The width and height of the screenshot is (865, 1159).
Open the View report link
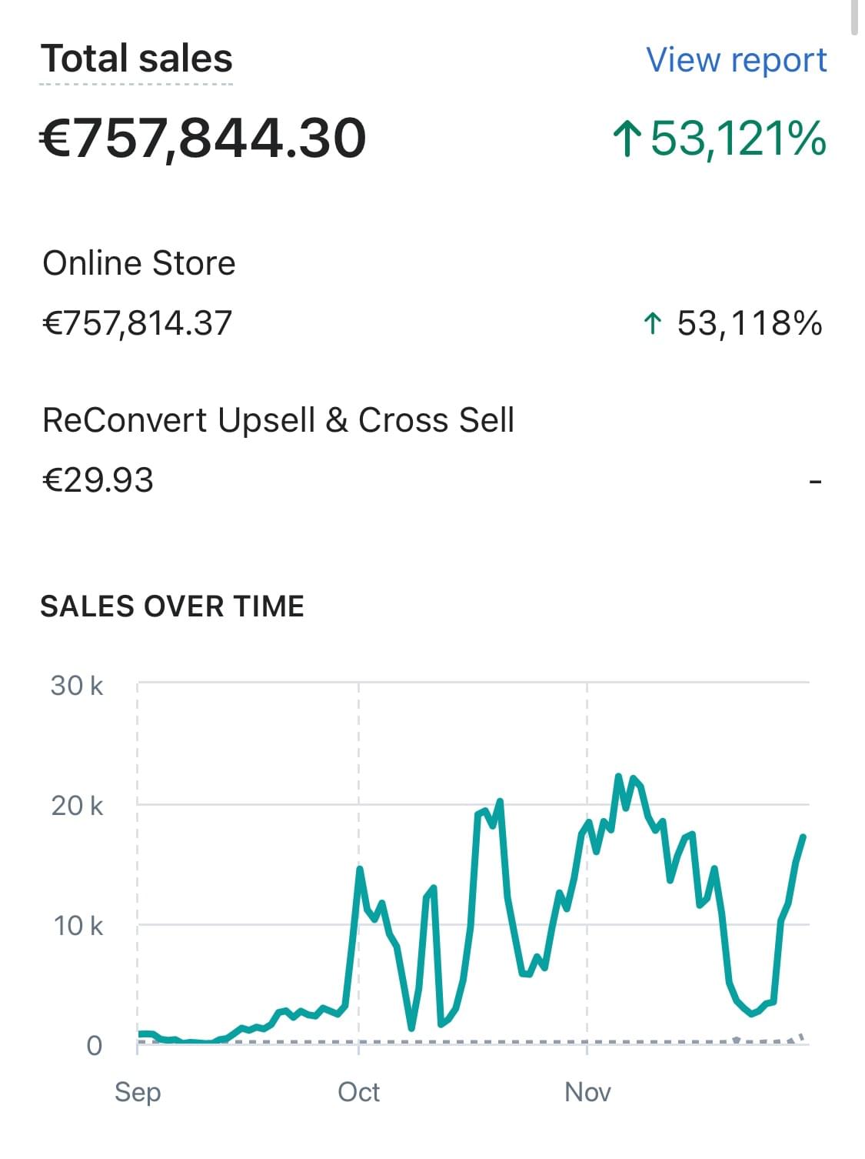pyautogui.click(x=736, y=60)
